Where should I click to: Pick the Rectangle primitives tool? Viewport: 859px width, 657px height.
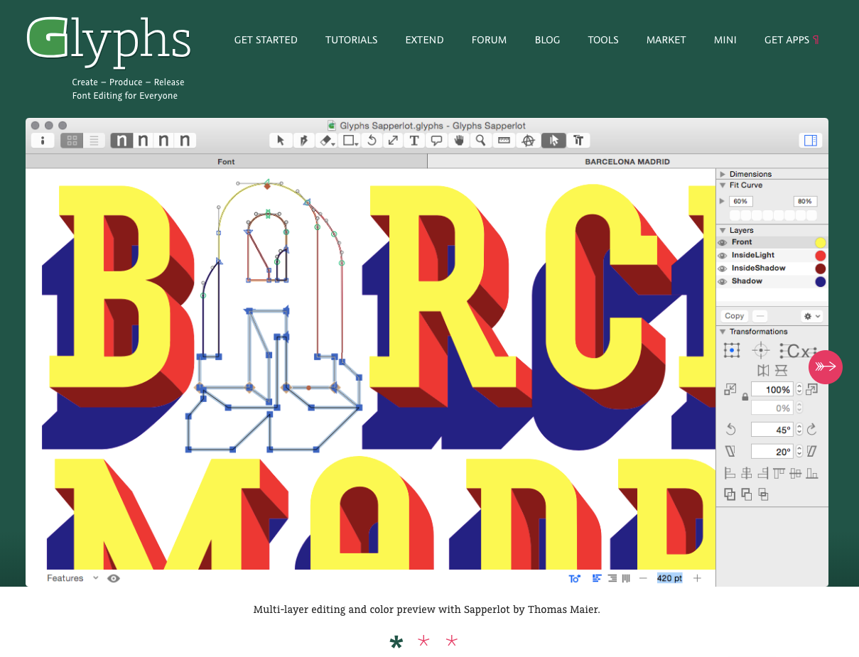350,141
